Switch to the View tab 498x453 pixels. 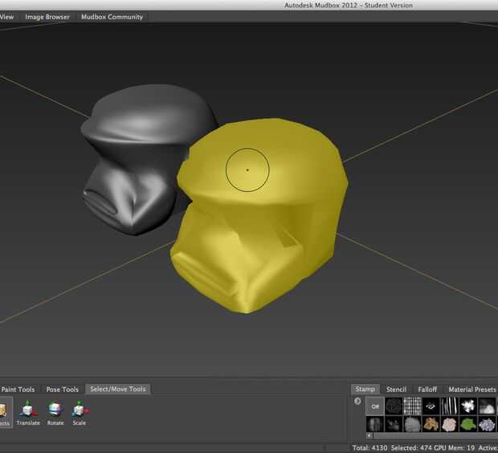(x=7, y=17)
